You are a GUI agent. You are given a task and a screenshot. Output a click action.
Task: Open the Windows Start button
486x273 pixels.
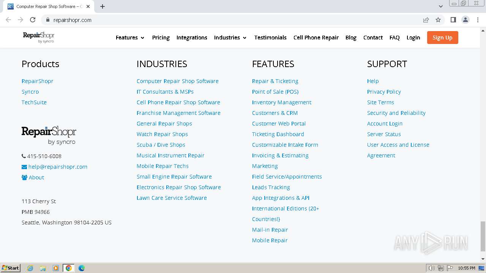point(10,268)
